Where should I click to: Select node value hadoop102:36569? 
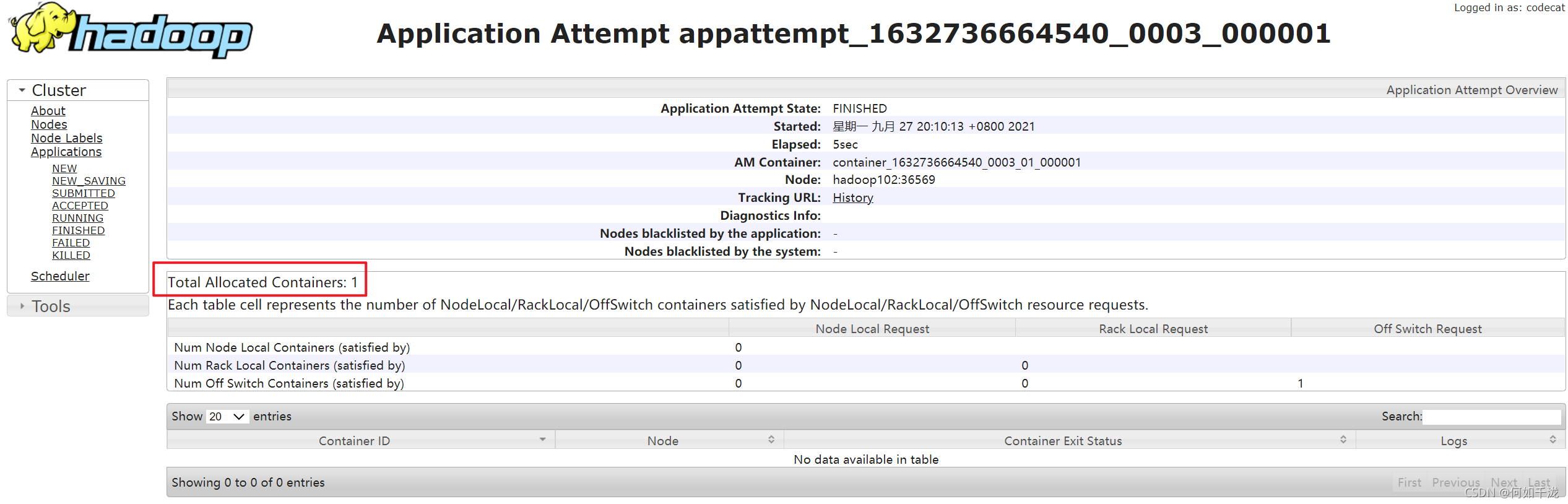884,180
